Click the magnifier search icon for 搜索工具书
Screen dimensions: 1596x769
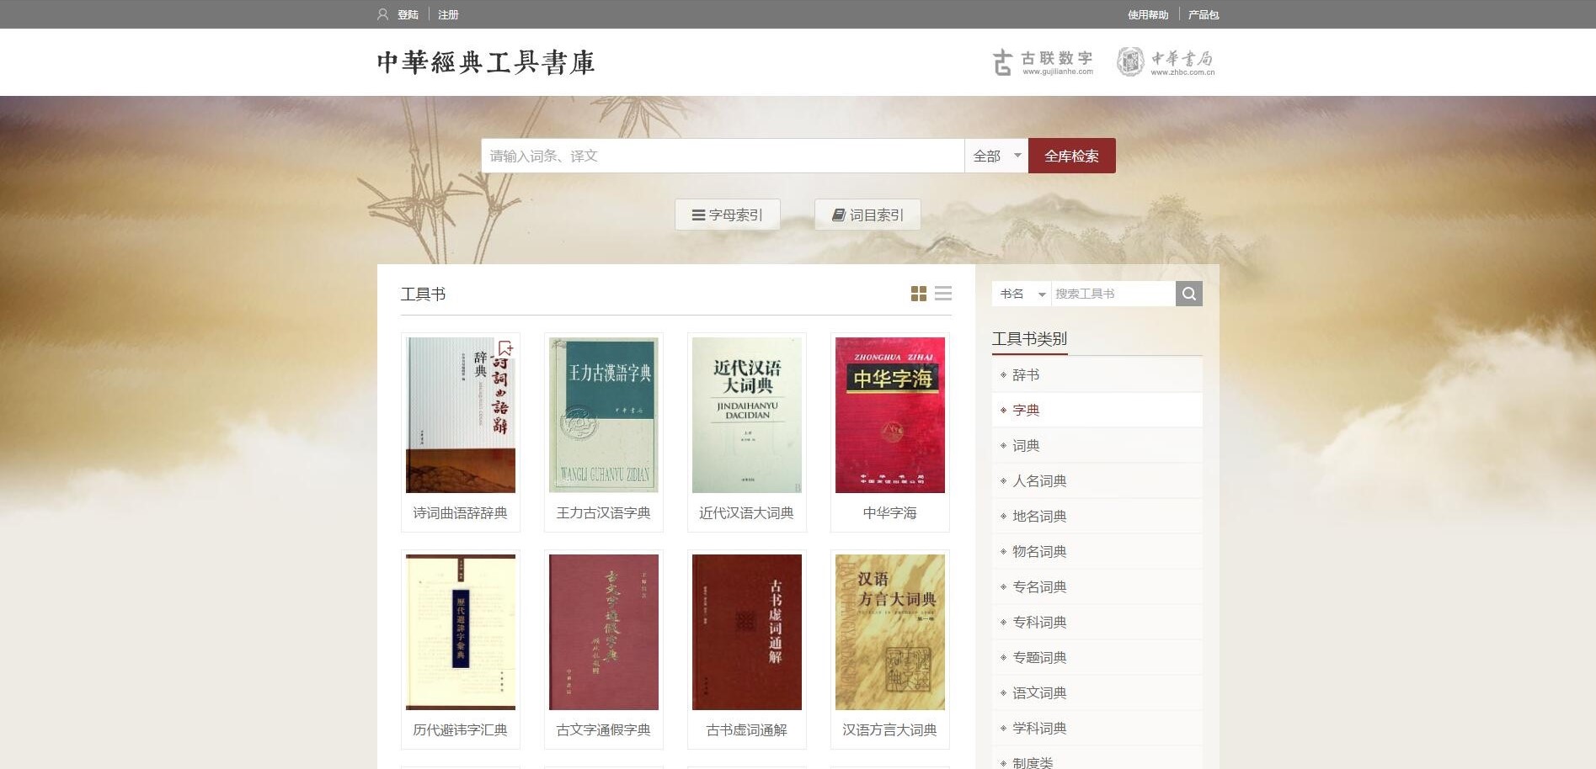[x=1189, y=294]
